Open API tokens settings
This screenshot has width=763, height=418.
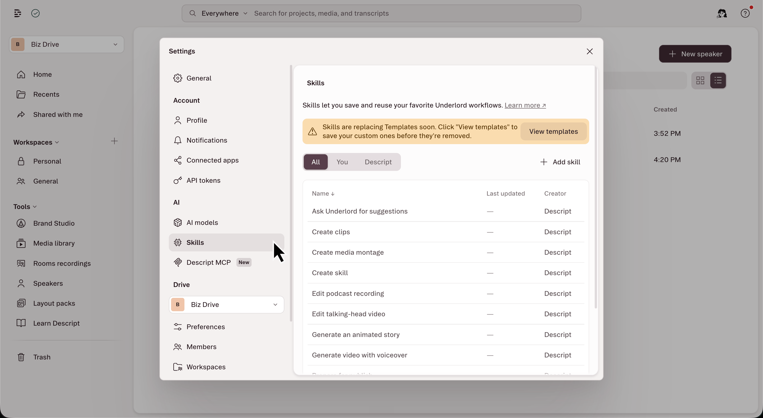[x=226, y=180]
